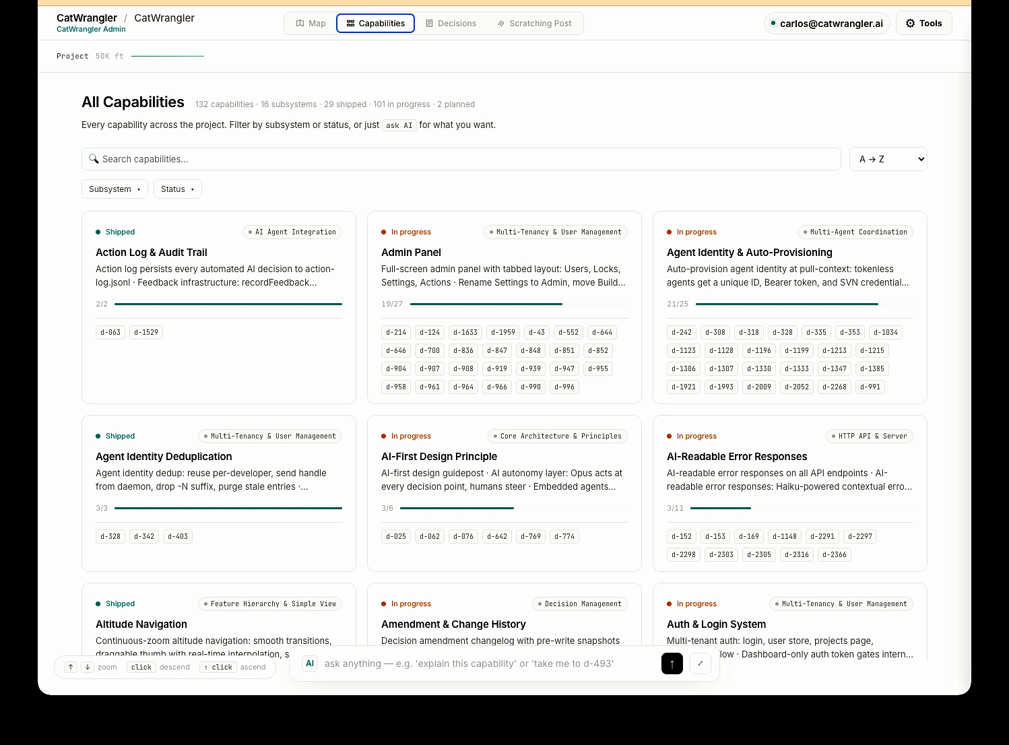1009x745 pixels.
Task: Click the inline 'ask AI' chip
Action: click(x=399, y=125)
